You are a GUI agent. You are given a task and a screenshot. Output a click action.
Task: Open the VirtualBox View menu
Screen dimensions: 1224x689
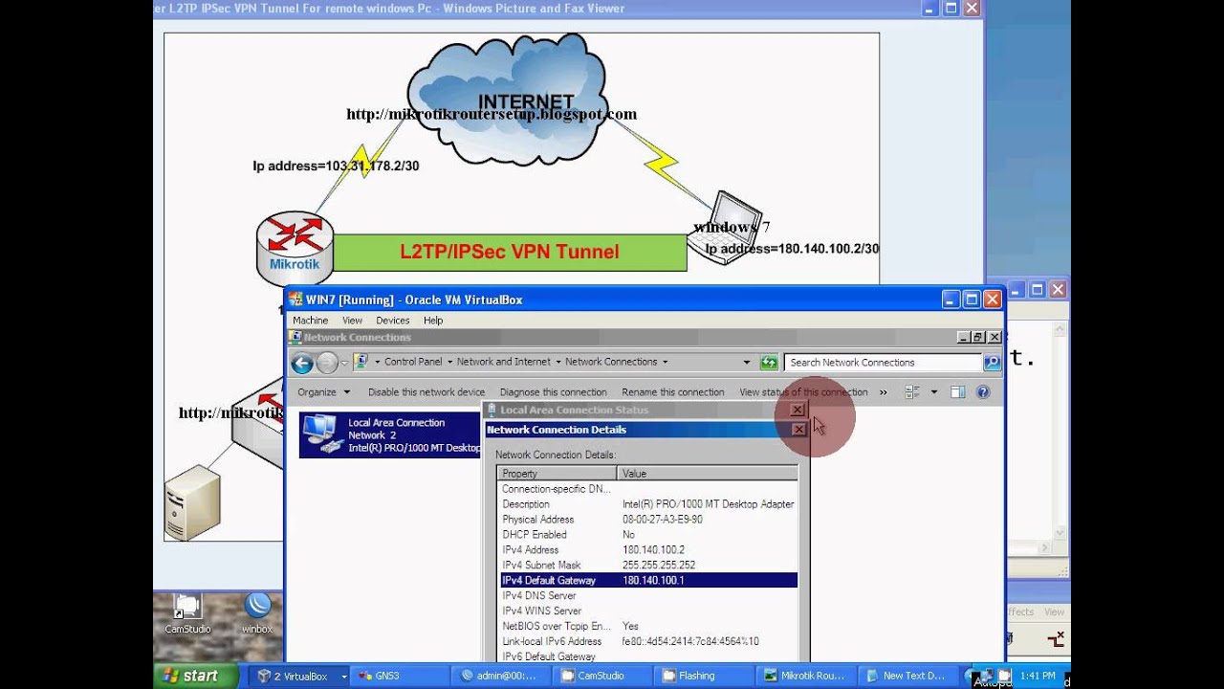click(x=352, y=321)
